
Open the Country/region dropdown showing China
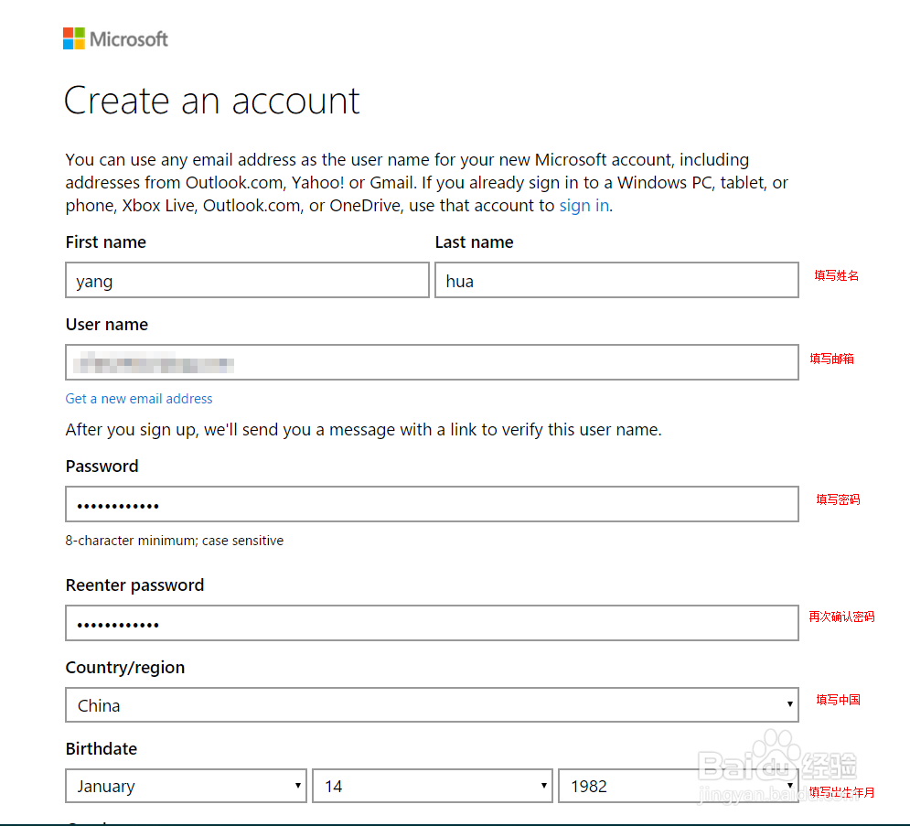pos(432,705)
